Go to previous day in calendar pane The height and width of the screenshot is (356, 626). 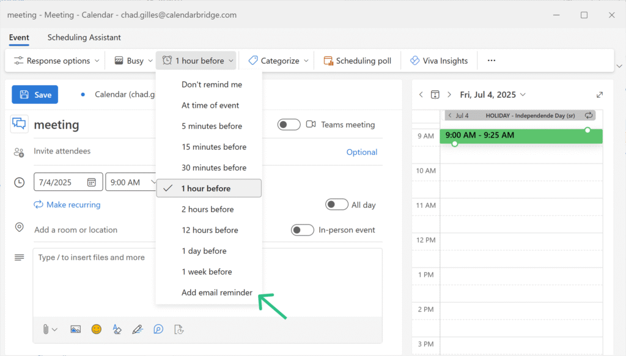pos(421,95)
